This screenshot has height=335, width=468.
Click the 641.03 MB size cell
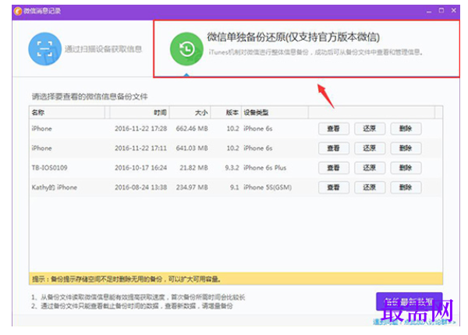[192, 148]
